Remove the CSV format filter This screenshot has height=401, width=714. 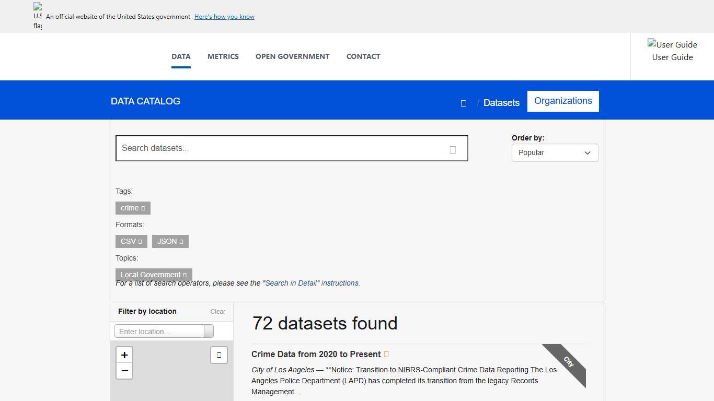click(x=140, y=241)
